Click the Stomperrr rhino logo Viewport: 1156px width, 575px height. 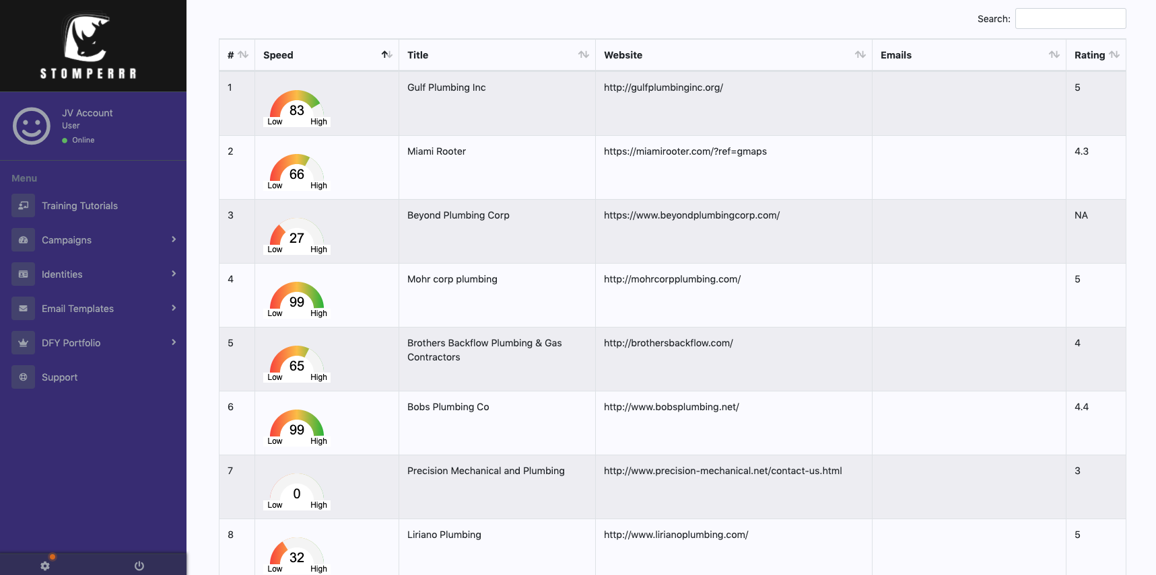click(88, 40)
